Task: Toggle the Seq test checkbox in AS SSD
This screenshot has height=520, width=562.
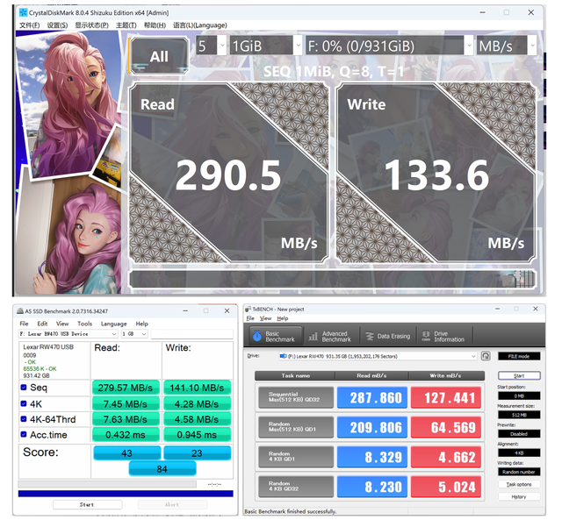Action: 24,388
